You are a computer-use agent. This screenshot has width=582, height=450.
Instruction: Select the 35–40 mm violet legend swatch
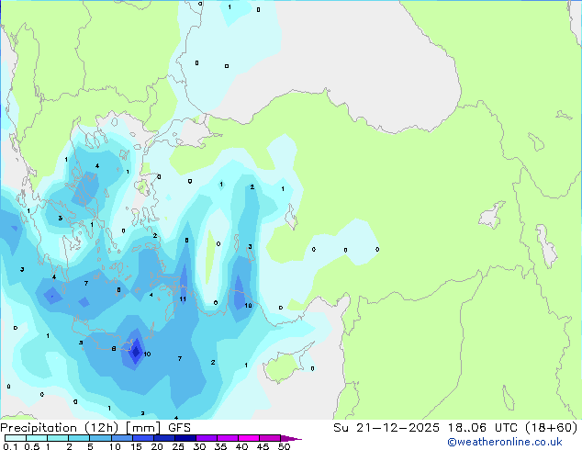[228, 438]
